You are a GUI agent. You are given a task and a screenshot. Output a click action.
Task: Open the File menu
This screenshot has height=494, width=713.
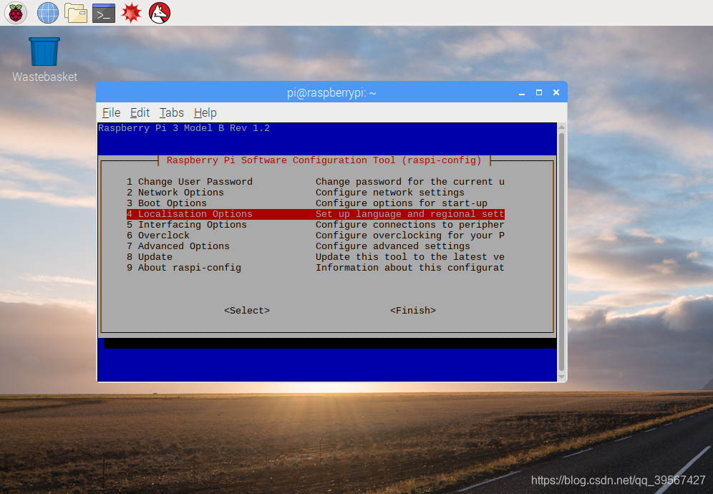click(112, 112)
